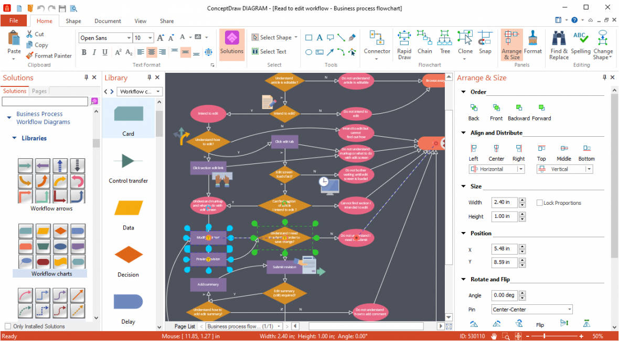Collapse the Libraries section in Solutions panel

[14, 138]
